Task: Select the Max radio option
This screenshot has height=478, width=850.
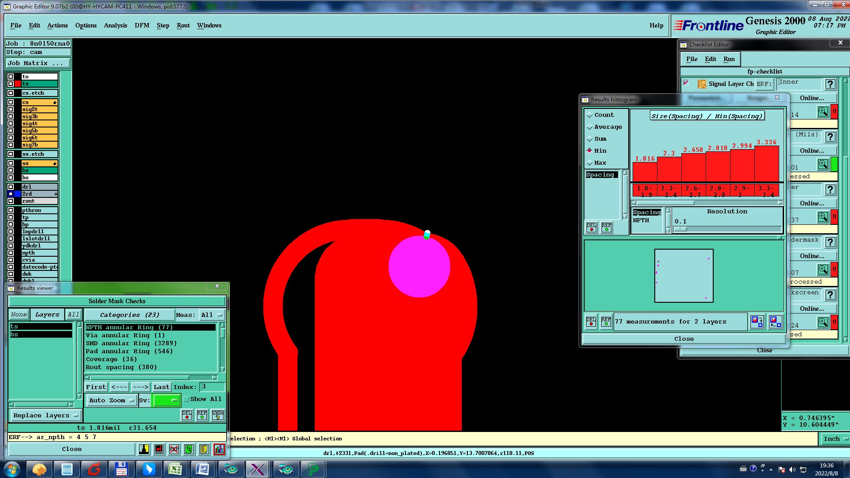Action: coord(590,163)
